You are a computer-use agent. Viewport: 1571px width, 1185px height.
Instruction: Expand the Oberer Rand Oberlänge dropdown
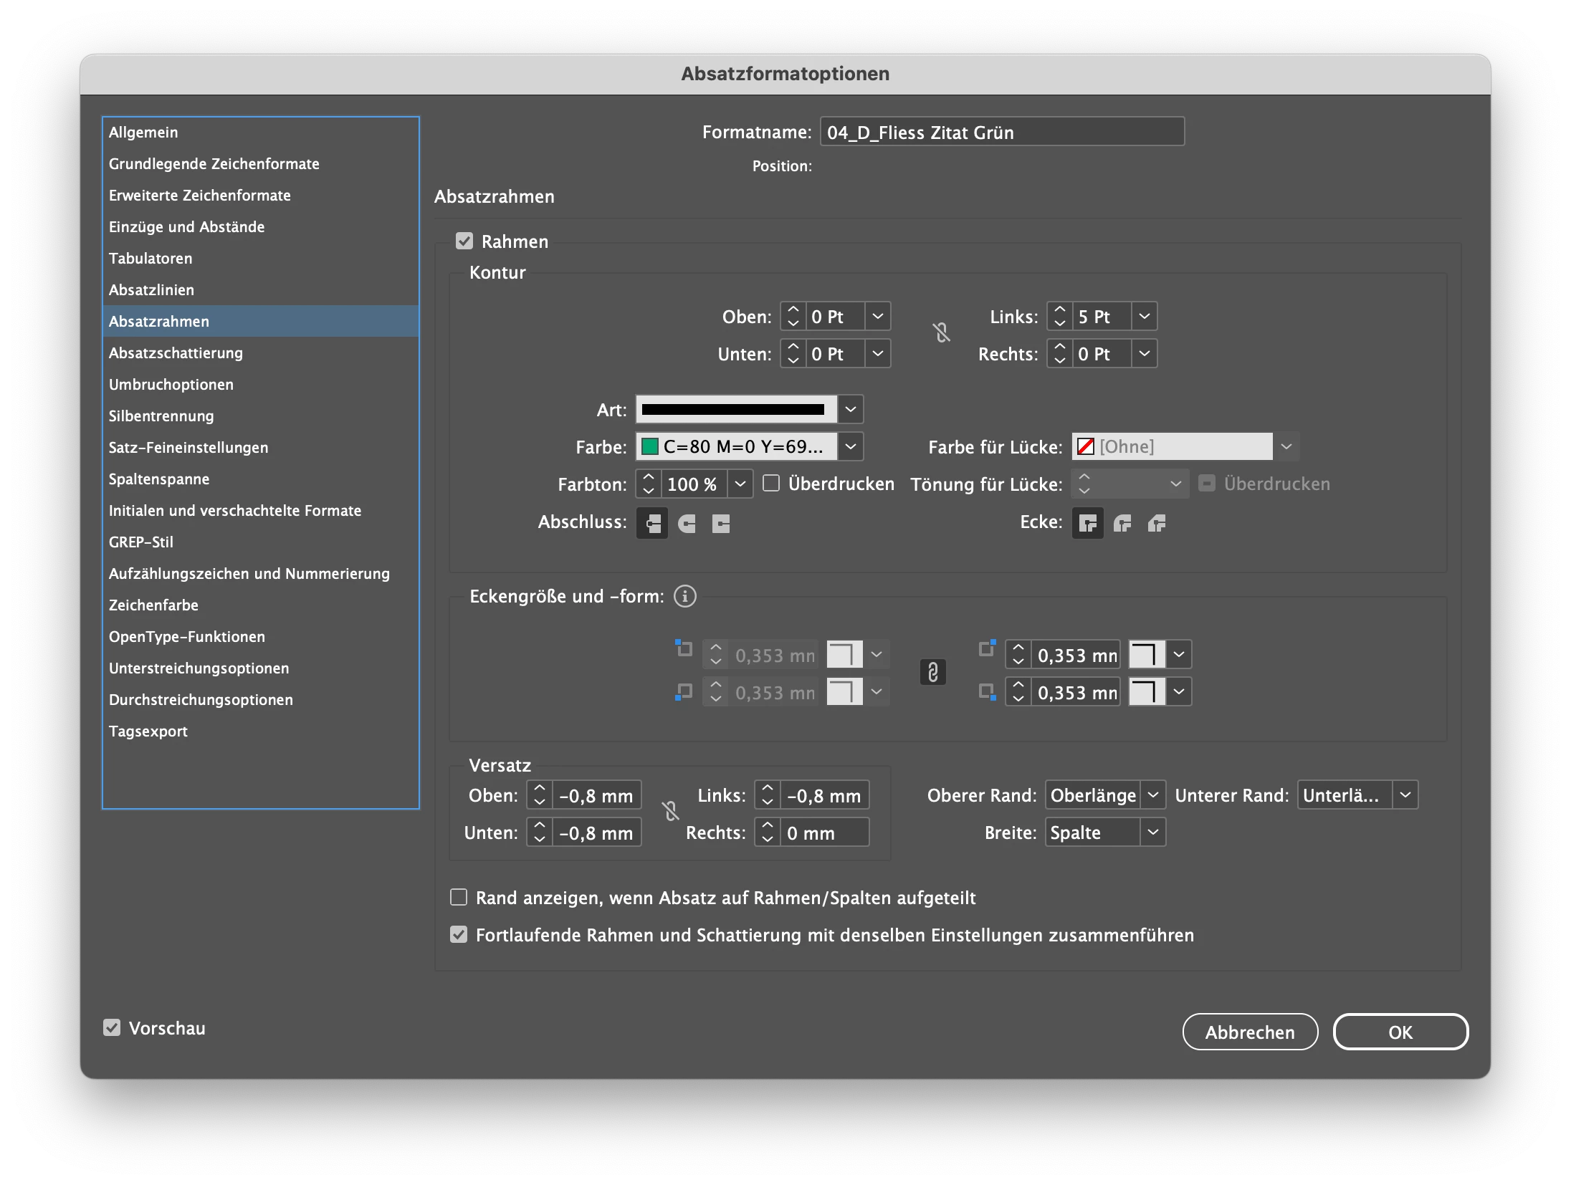tap(1152, 795)
